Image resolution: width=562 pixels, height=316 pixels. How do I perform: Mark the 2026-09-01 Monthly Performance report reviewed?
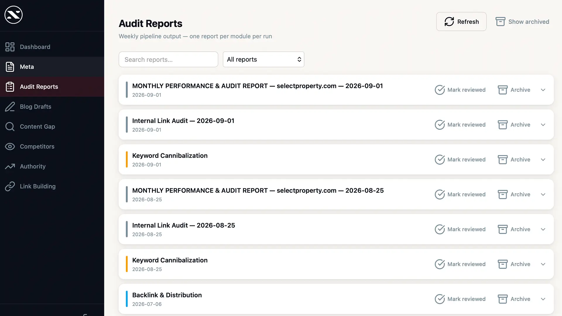[x=460, y=90]
